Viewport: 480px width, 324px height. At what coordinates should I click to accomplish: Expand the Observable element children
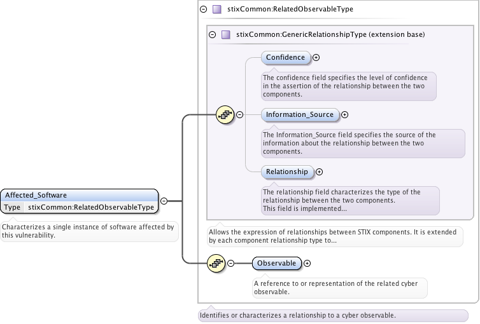click(x=307, y=263)
